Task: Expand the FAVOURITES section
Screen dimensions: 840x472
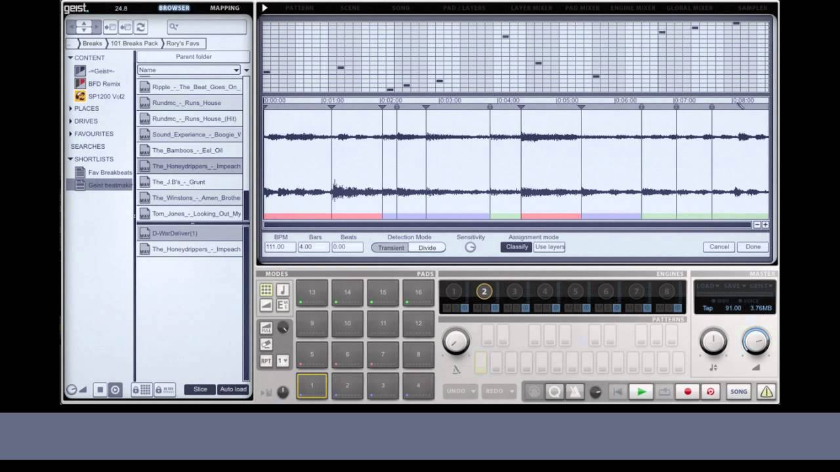Action: tap(70, 134)
